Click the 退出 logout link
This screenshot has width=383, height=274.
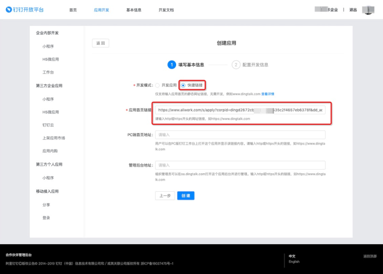(353, 10)
